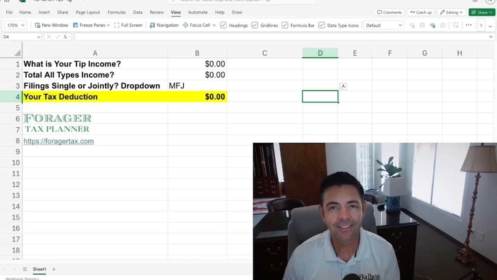This screenshot has height=280, width=497.
Task: Turn on the Focus Cell highlight
Action: pyautogui.click(x=196, y=25)
